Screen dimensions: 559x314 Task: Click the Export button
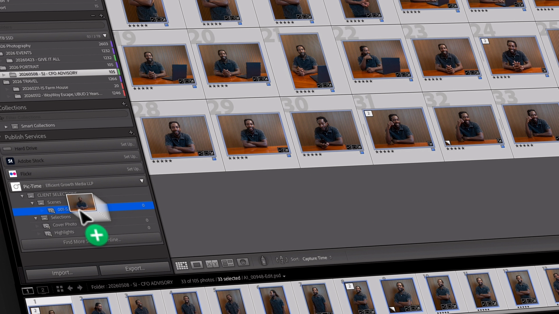coord(135,268)
